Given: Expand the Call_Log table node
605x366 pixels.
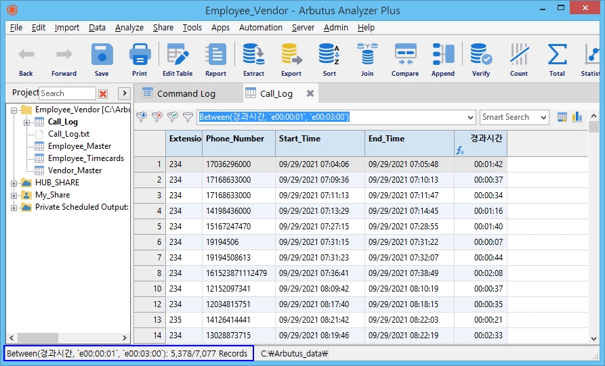Looking at the screenshot, I should (x=26, y=122).
